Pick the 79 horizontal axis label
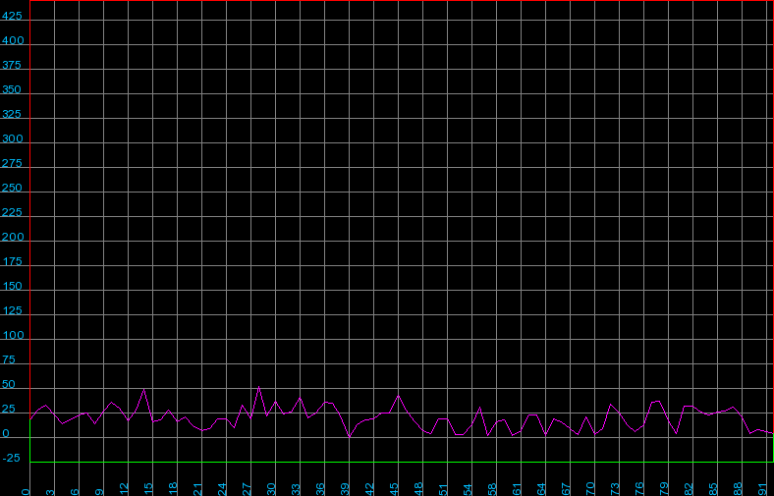This screenshot has width=774, height=496. (665, 489)
